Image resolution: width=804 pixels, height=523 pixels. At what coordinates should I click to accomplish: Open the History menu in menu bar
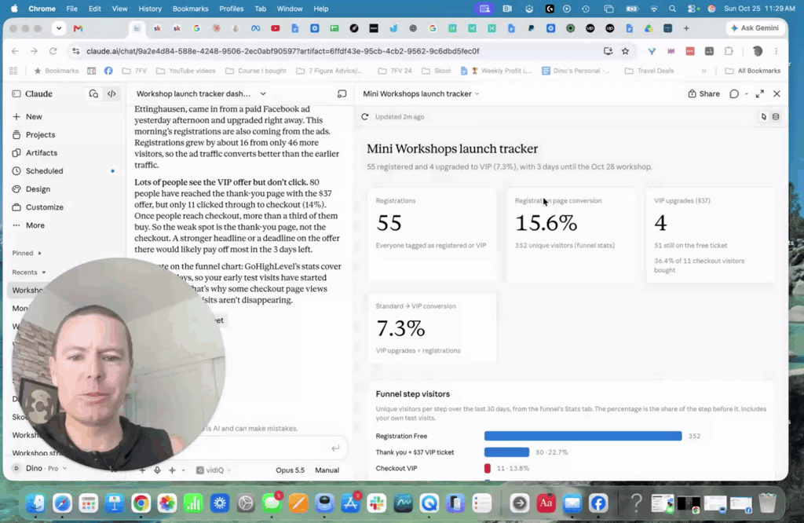(150, 9)
